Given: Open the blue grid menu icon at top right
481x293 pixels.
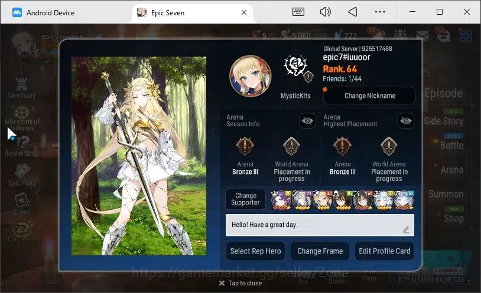Looking at the screenshot, I should [x=466, y=35].
